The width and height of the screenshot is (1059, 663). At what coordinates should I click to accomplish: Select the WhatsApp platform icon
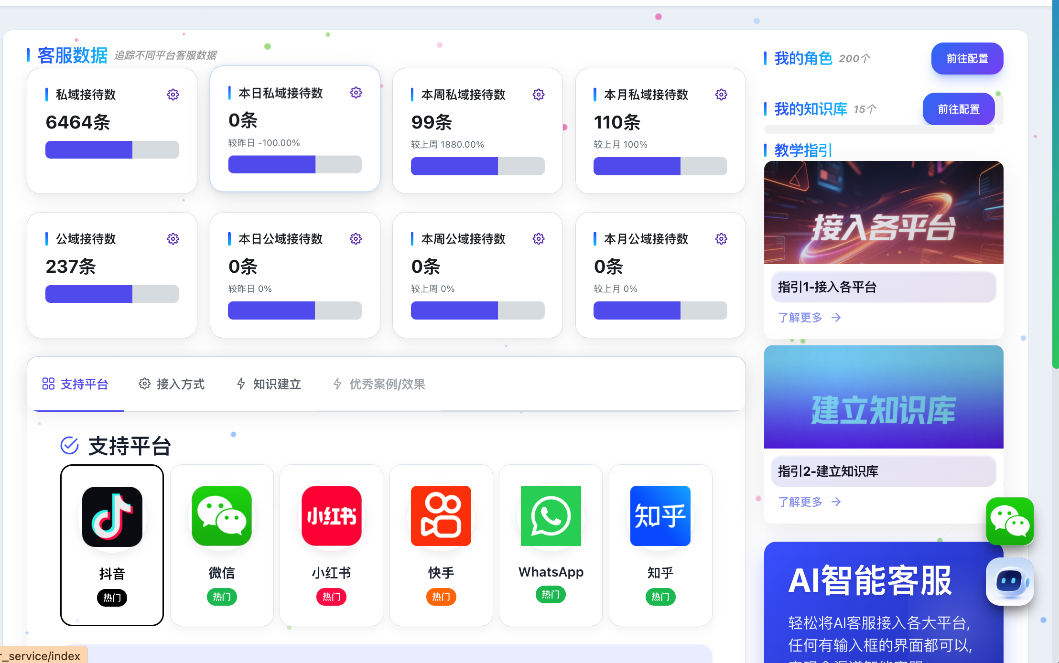[x=551, y=516]
